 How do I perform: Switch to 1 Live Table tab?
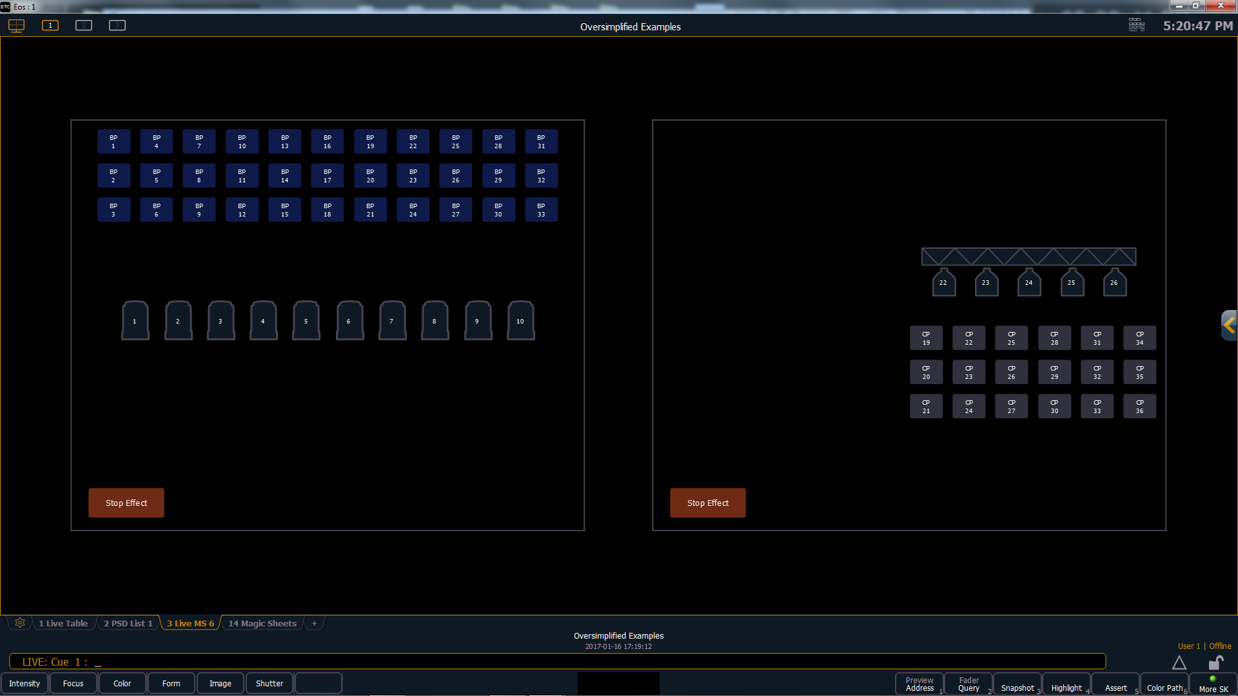click(x=63, y=623)
